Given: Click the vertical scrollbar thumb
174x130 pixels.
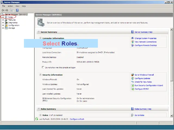Looking at the screenshot, I should click(x=172, y=56).
